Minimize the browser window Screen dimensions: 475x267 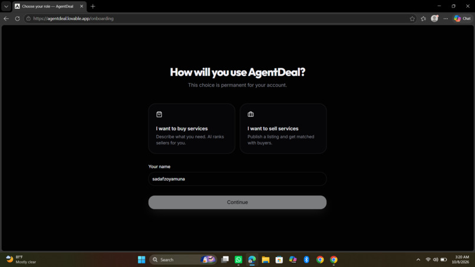[x=439, y=6]
